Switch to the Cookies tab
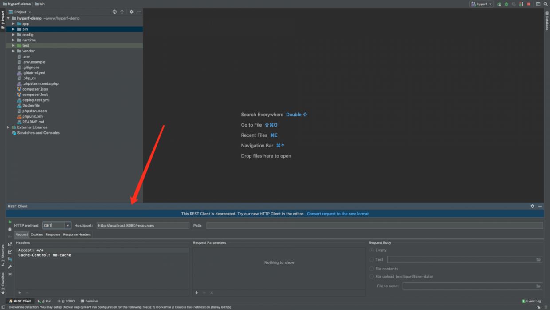This screenshot has height=310, width=550. tap(36, 234)
